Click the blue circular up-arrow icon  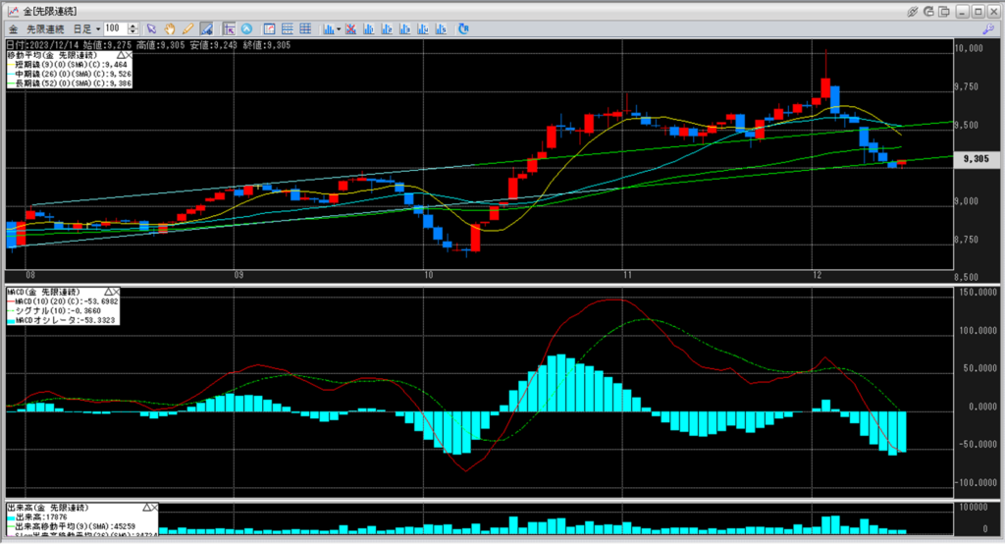tap(245, 28)
